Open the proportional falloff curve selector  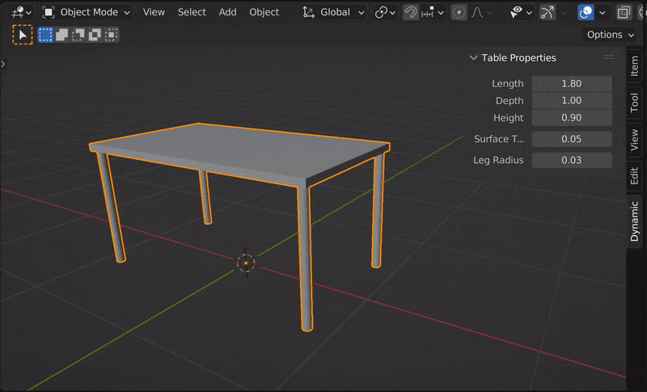tap(481, 12)
